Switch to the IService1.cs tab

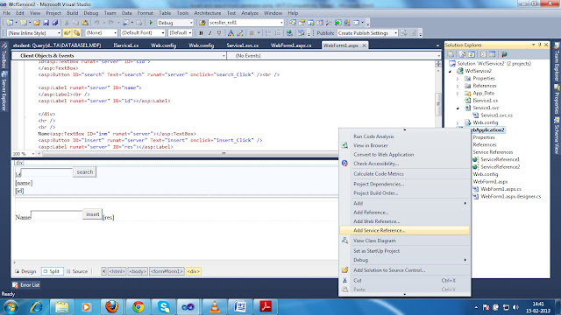(126, 45)
